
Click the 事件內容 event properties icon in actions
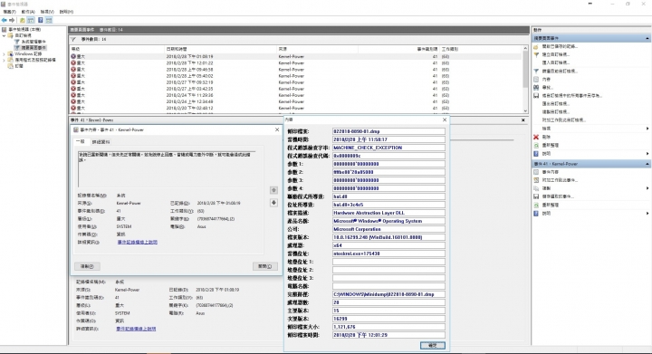point(536,172)
